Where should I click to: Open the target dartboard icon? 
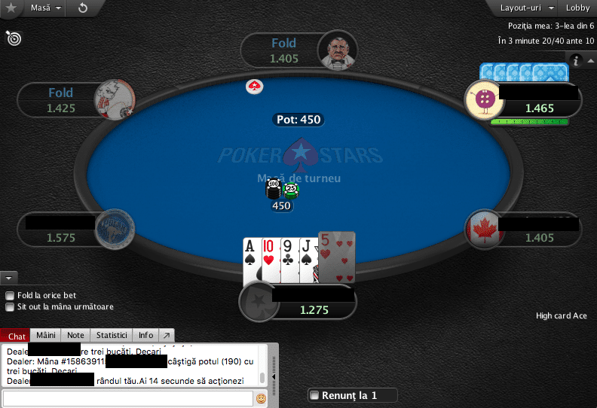14,38
